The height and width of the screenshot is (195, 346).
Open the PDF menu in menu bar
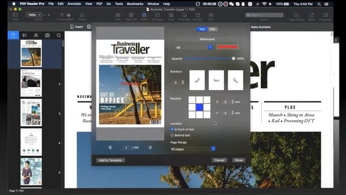pyautogui.click(x=99, y=4)
